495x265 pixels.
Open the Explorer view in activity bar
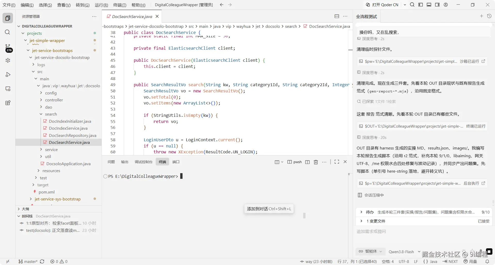point(8,18)
